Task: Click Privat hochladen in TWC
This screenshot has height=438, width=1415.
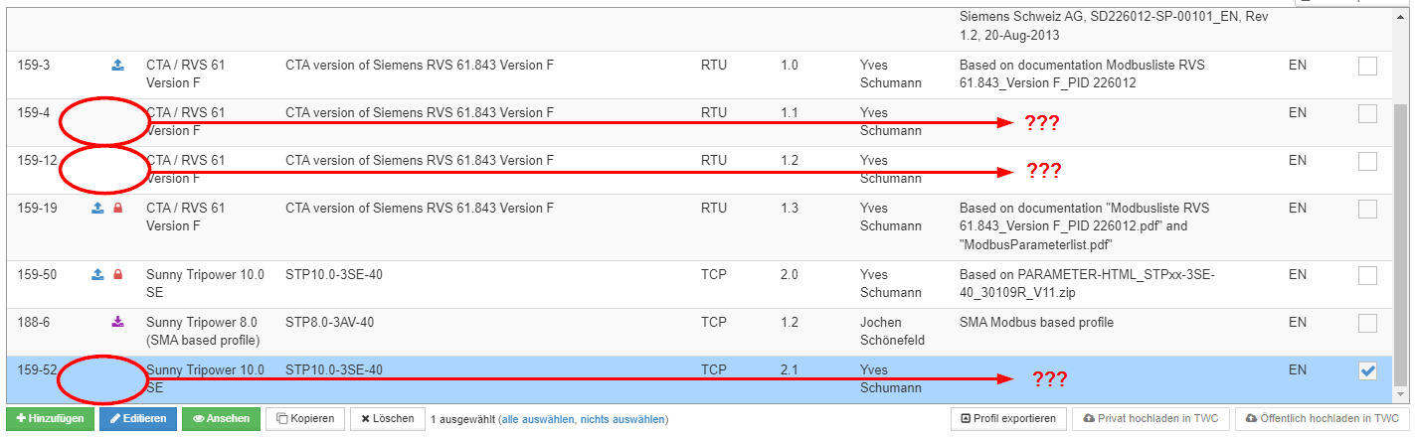Action: (x=1151, y=419)
